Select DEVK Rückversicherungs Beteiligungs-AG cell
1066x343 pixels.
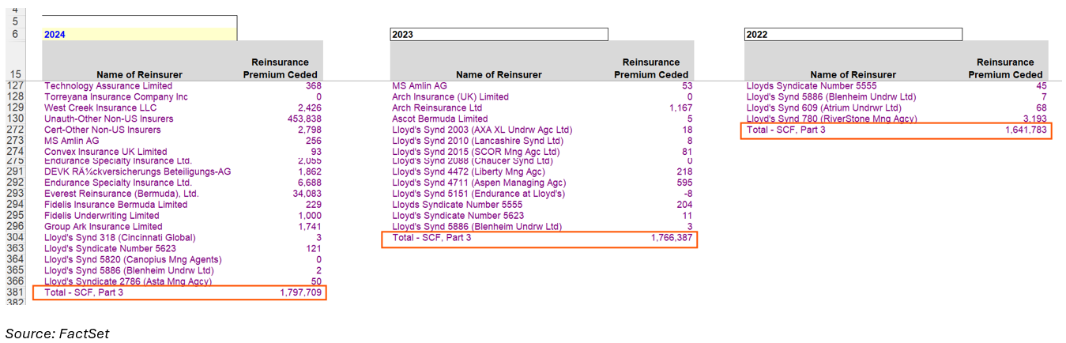pyautogui.click(x=137, y=171)
